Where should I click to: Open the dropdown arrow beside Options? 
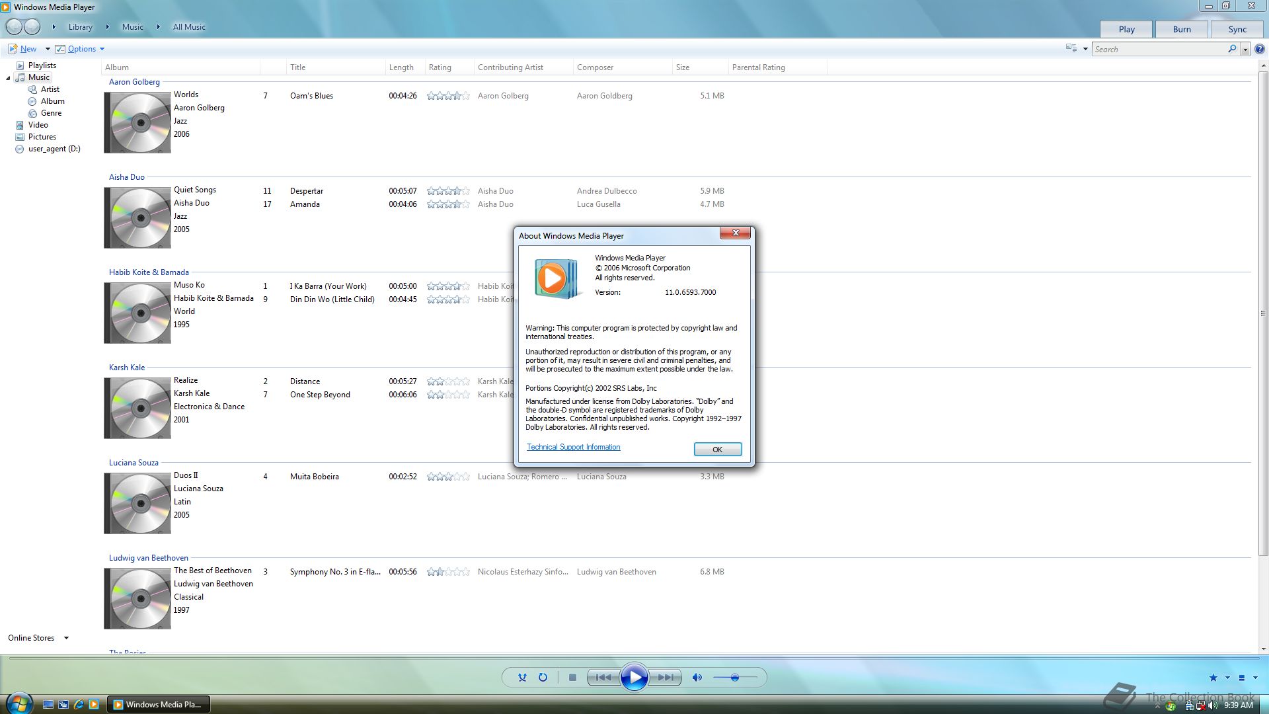[x=102, y=49]
